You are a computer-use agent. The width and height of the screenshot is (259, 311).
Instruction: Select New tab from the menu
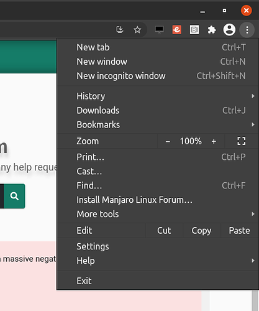pos(158,47)
